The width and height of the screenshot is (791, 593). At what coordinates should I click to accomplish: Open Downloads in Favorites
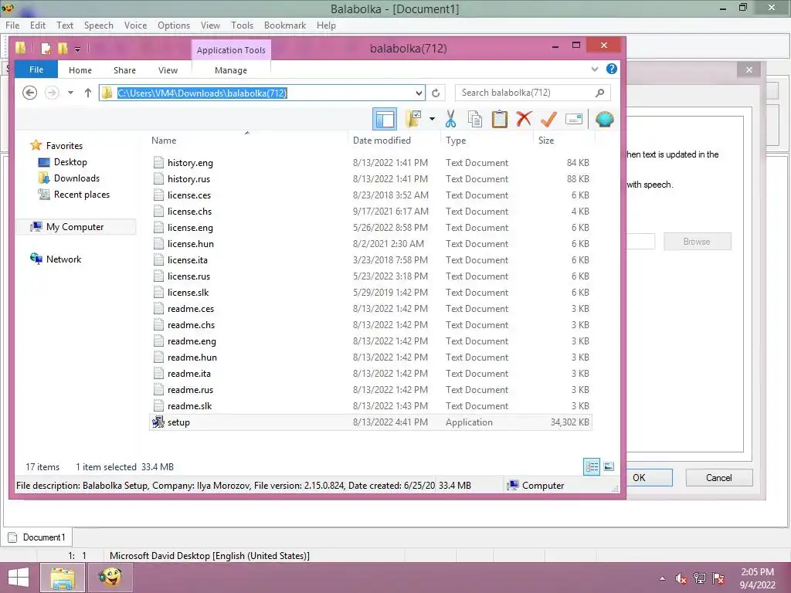pyautogui.click(x=76, y=178)
